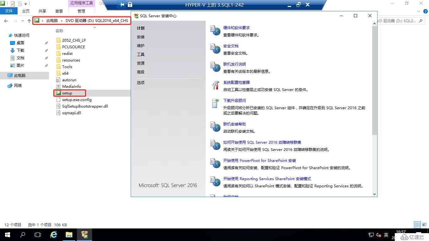Click the icon beside 安全文档
The width and height of the screenshot is (429, 241).
[215, 49]
